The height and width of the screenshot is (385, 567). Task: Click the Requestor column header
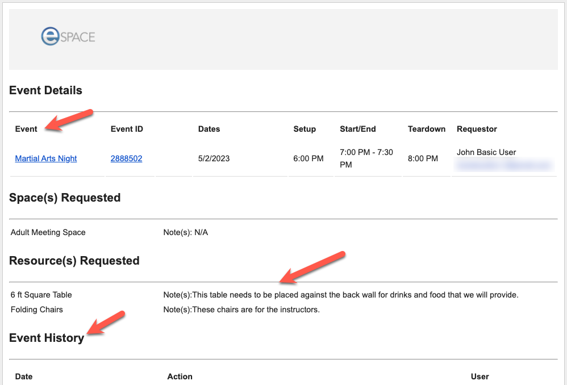[x=477, y=129]
